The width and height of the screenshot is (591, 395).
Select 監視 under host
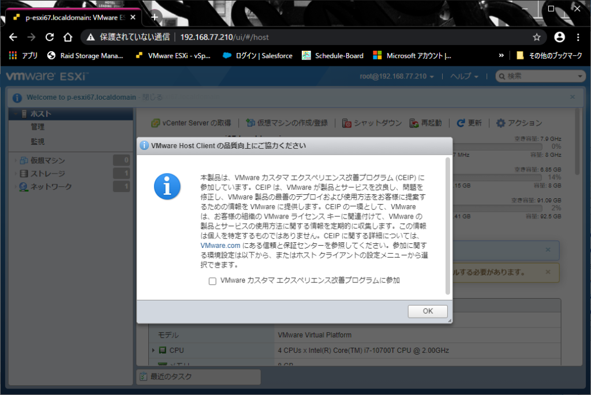38,142
